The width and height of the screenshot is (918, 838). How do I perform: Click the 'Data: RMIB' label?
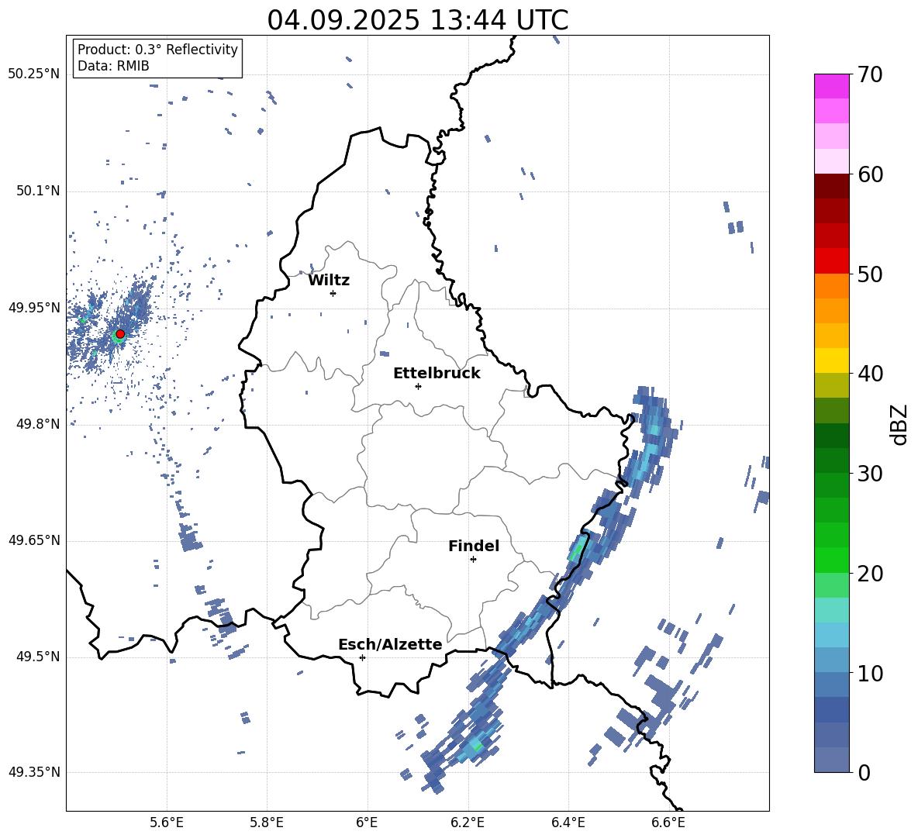click(113, 66)
